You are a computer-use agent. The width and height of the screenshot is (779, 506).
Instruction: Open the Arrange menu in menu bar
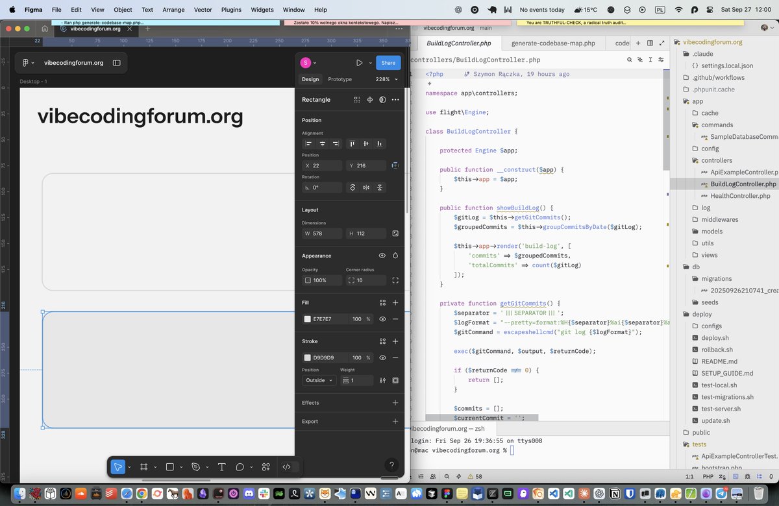(173, 10)
